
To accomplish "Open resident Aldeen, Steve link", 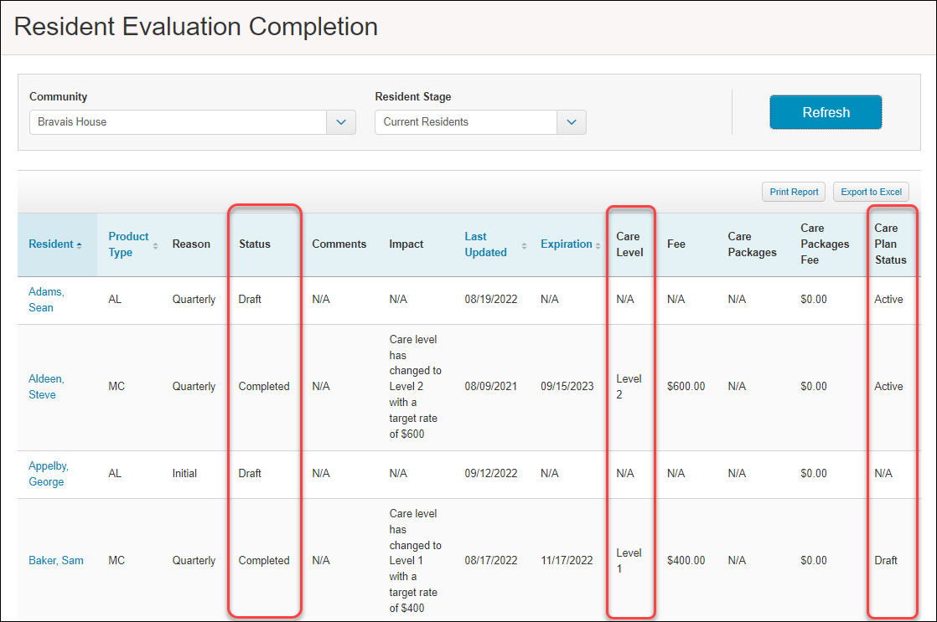I will tap(46, 386).
